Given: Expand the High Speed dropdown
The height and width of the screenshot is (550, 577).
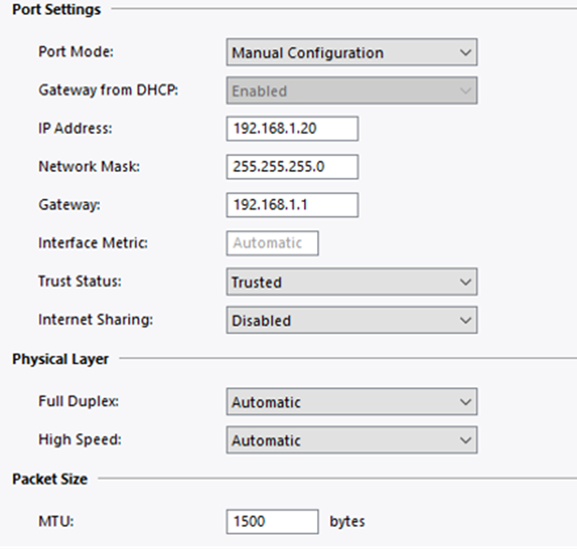Looking at the screenshot, I should click(352, 440).
